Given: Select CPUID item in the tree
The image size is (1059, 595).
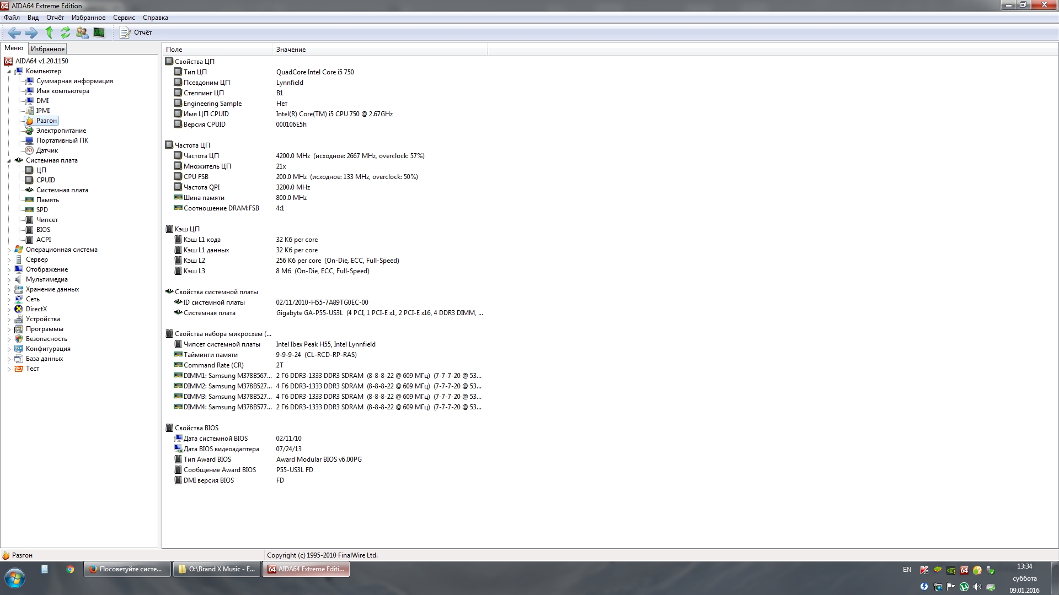Looking at the screenshot, I should [x=45, y=180].
